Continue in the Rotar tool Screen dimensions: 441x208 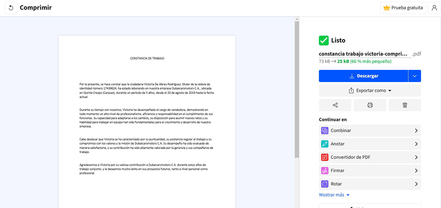point(370,184)
